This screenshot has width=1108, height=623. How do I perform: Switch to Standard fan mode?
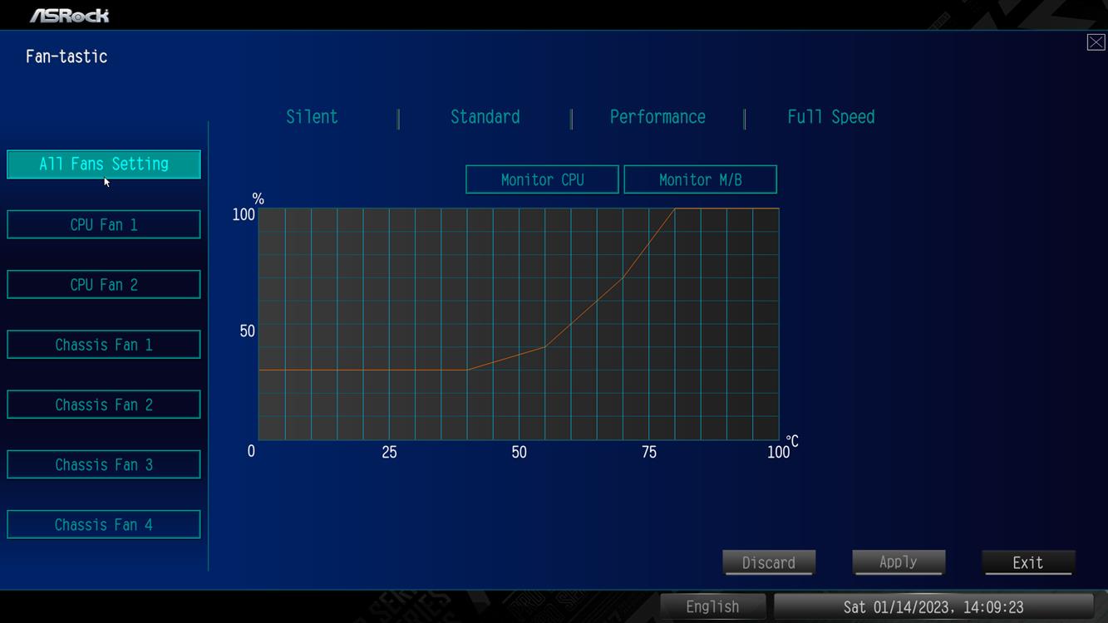(485, 117)
